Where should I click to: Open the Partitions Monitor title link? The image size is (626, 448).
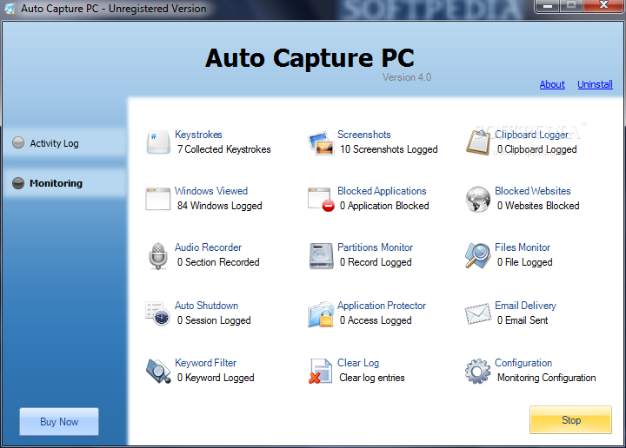click(x=375, y=247)
